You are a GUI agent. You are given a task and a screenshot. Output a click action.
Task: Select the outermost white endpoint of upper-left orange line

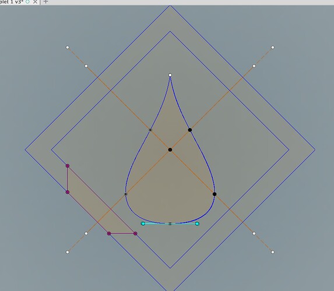68,47
